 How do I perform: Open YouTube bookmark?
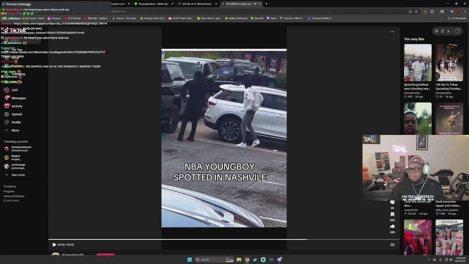coord(73,18)
